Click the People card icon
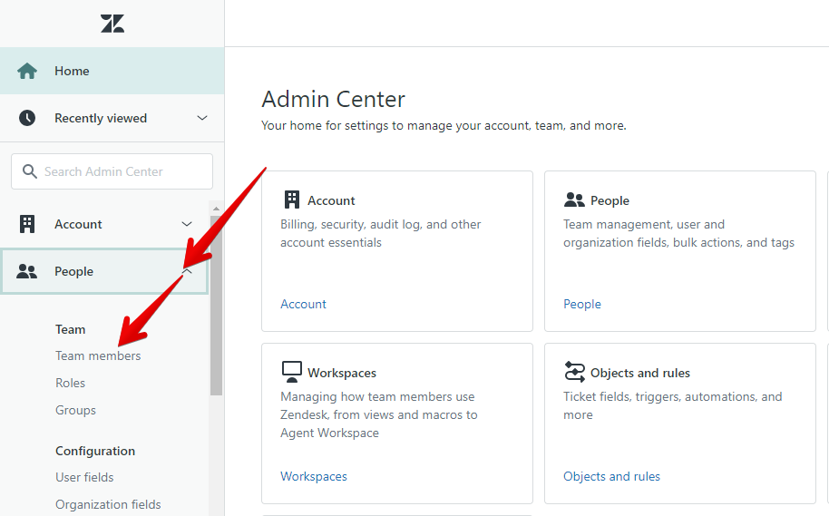The image size is (829, 516). (x=574, y=200)
